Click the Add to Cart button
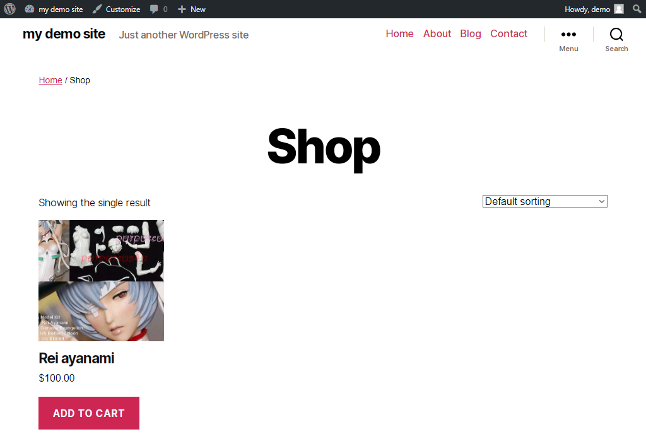646x439 pixels. pyautogui.click(x=88, y=413)
